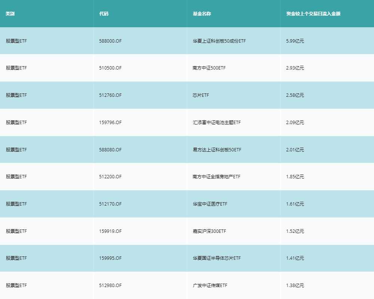Viewport: 374px width, 299px height.
Task: Select code 159796.OF
Action: click(x=110, y=122)
